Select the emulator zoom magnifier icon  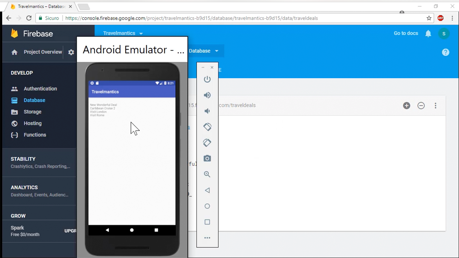click(207, 174)
